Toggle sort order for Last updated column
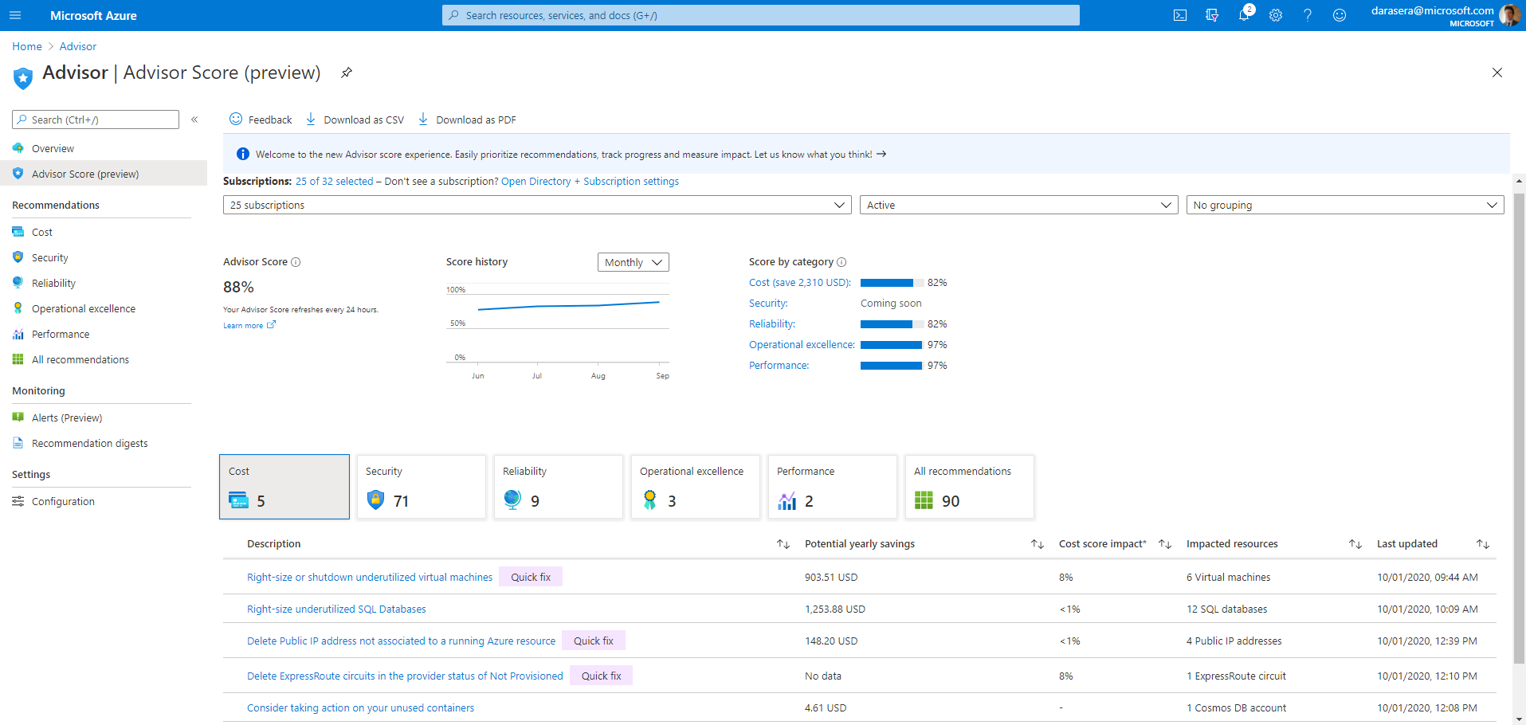This screenshot has width=1526, height=725. pyautogui.click(x=1483, y=543)
